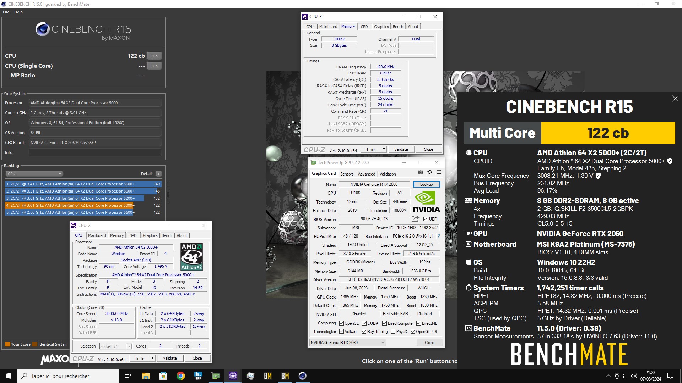Close the BenchMate result panel with X
Viewport: 682px width, 383px height.
[675, 99]
